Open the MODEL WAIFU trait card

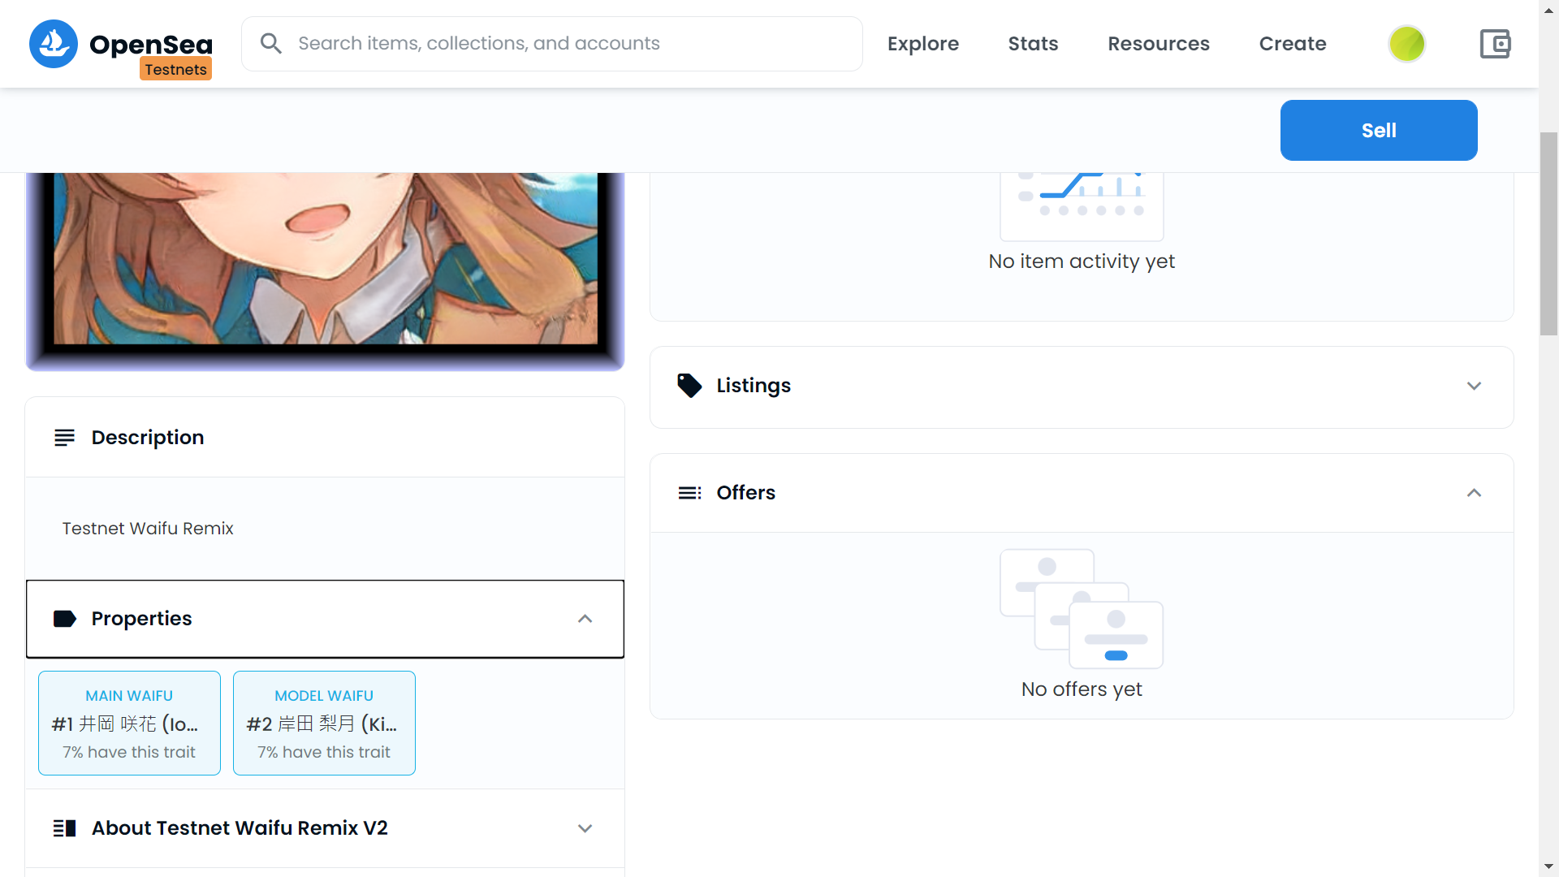324,723
